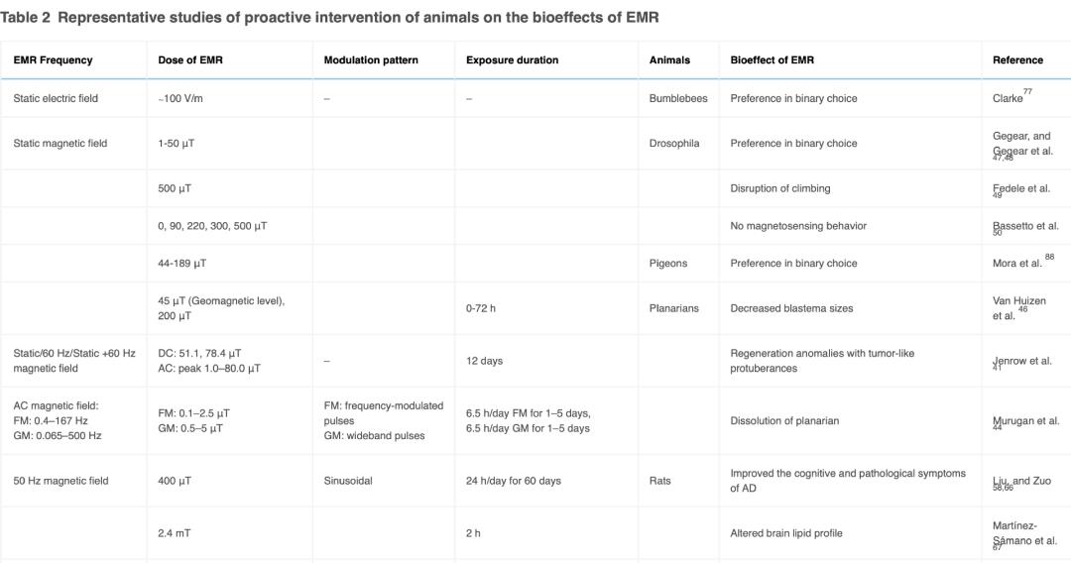Select the Bioeffect of EMR header
The width and height of the screenshot is (1071, 563).
pos(773,60)
